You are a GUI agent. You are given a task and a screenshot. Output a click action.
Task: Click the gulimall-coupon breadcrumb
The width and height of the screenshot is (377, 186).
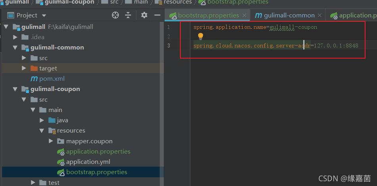point(70,2)
